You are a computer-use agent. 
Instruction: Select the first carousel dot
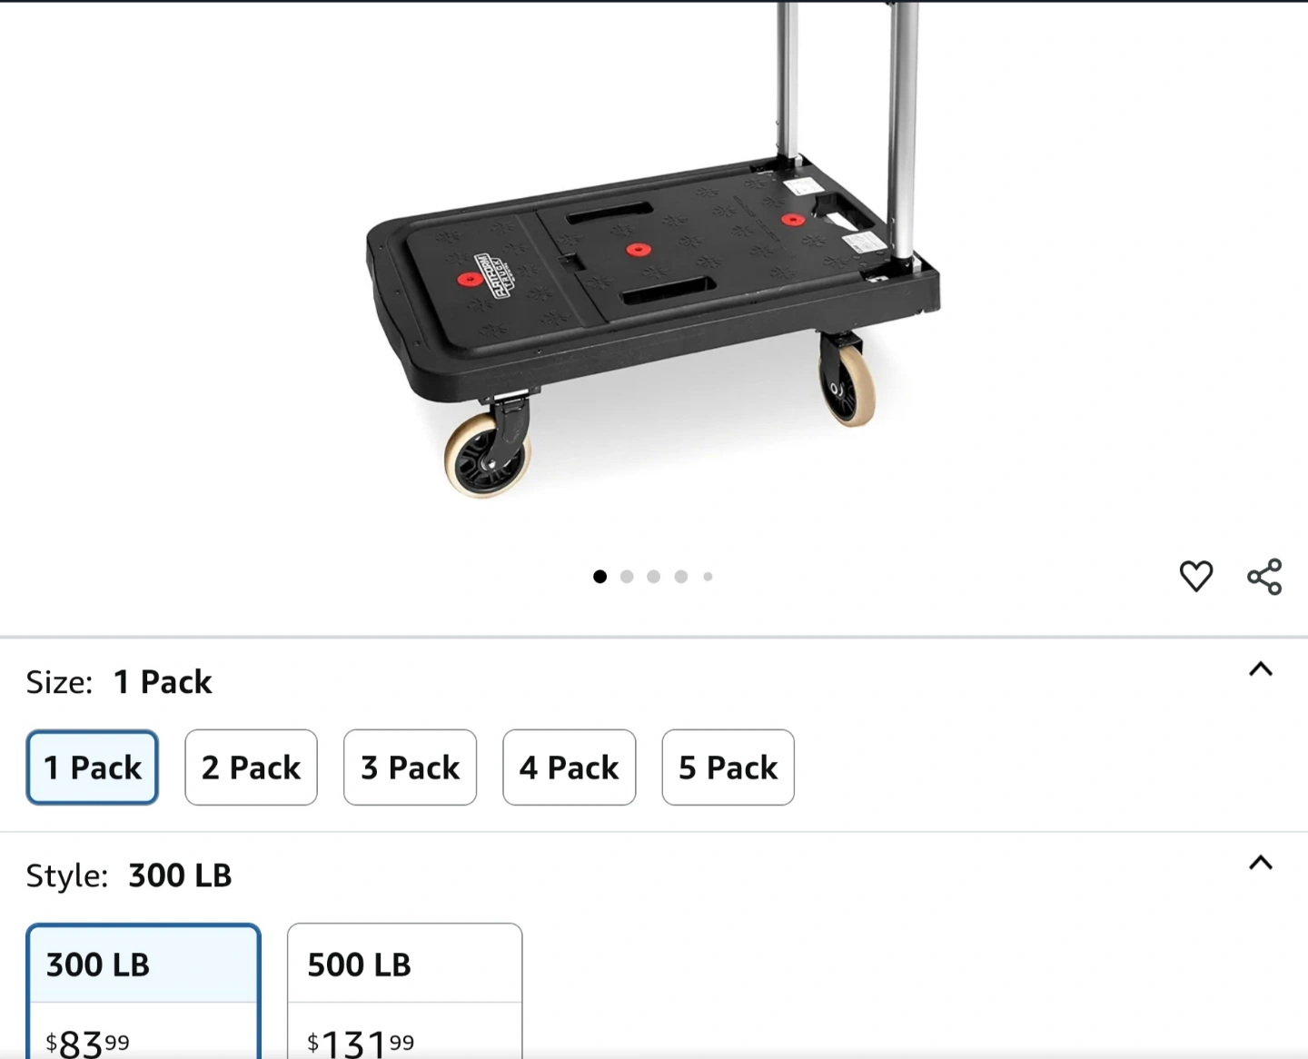(x=599, y=577)
